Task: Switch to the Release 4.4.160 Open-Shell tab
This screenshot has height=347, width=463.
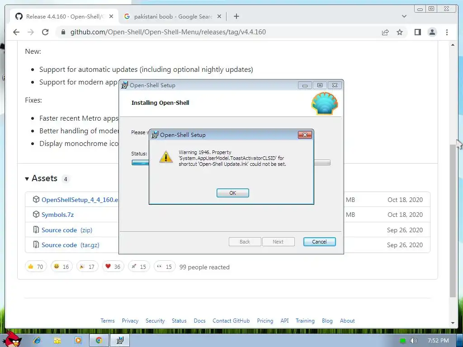Action: (65, 17)
